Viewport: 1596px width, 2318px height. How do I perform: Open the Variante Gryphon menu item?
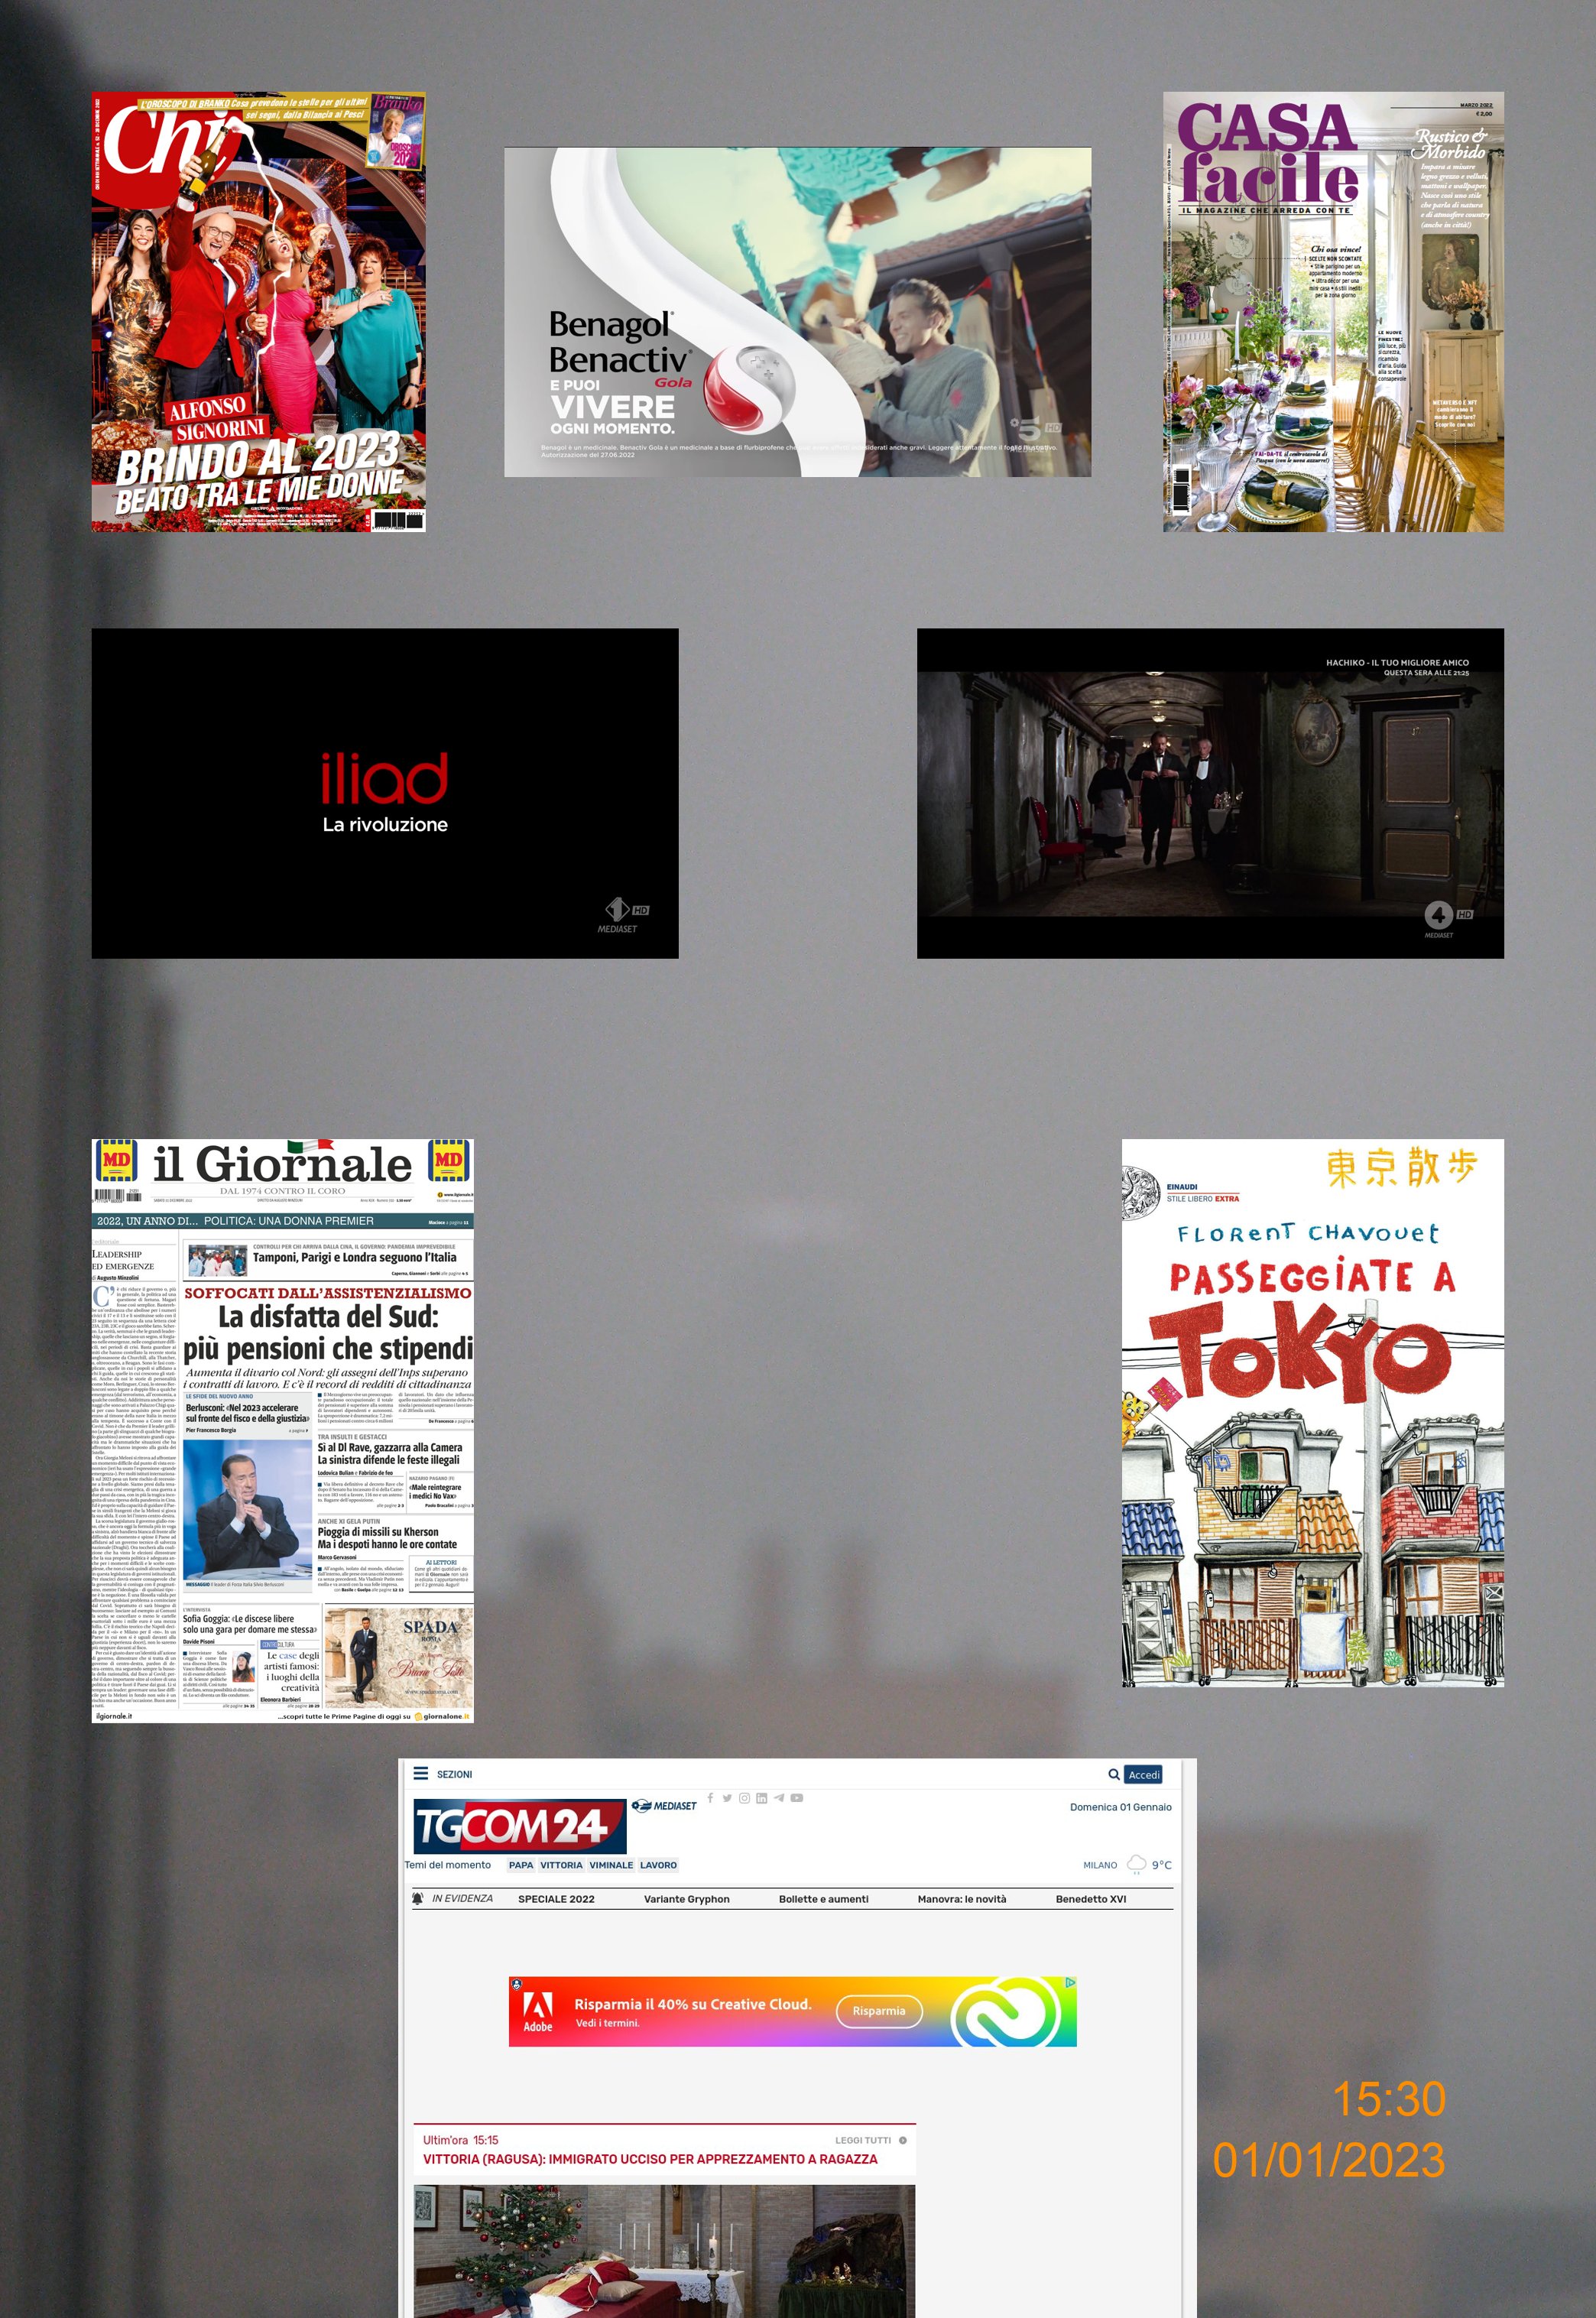pos(686,1899)
